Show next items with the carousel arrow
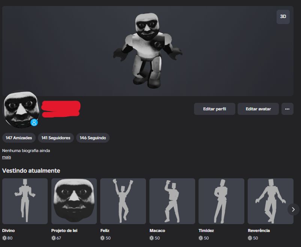 293,209
